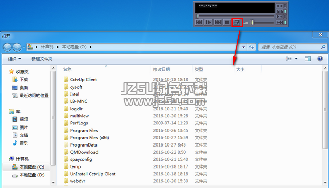Click the play/pause button in player
Screen dimensions: 329x188
(208, 22)
